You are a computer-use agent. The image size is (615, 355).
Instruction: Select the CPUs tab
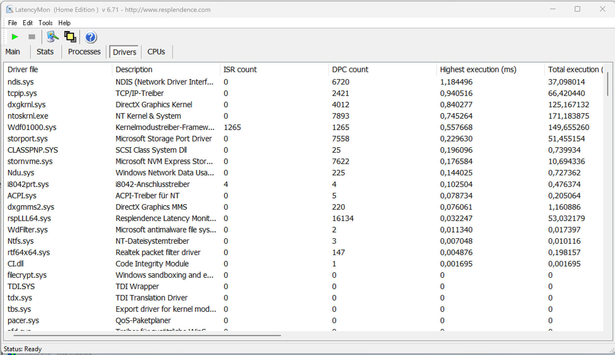coord(156,52)
